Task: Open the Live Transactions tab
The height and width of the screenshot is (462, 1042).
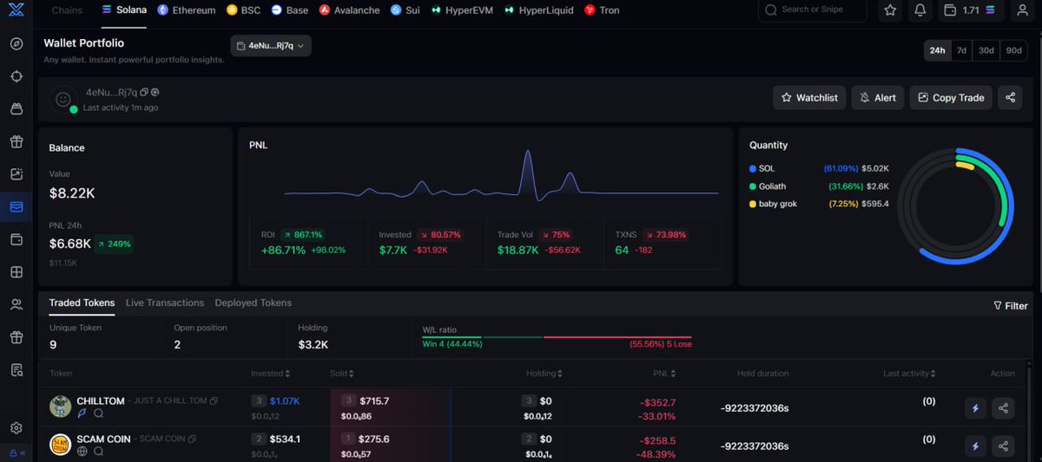Action: click(165, 303)
